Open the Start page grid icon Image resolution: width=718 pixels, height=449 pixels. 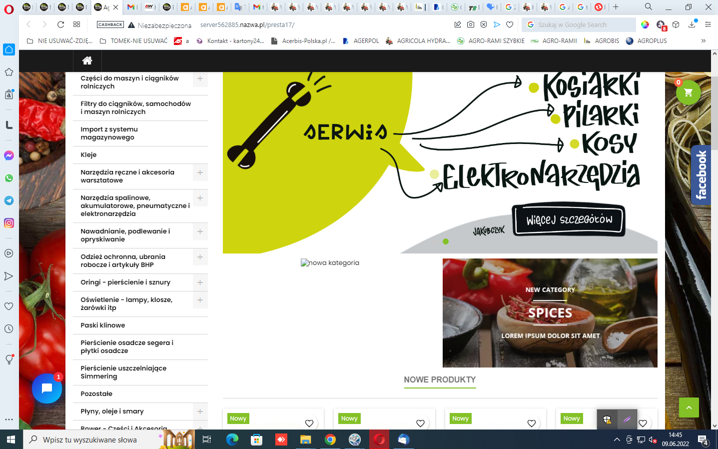pyautogui.click(x=76, y=24)
